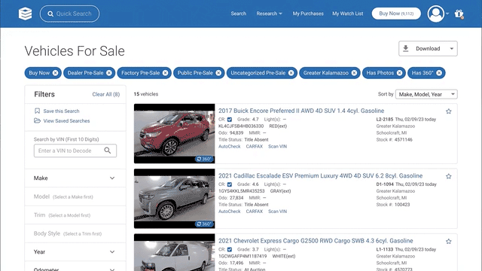
Task: Click Clear All (8) filters link
Action: point(106,94)
